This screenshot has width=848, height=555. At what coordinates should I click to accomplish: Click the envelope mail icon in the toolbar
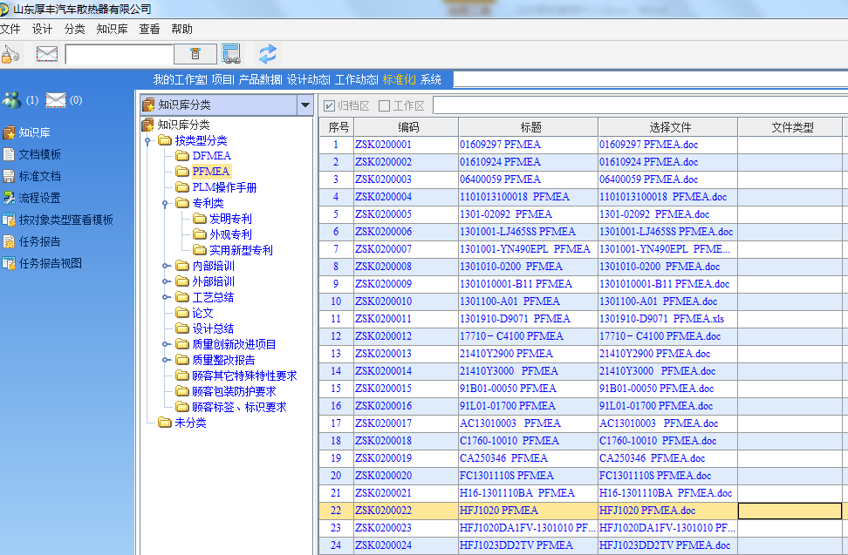pyautogui.click(x=47, y=54)
